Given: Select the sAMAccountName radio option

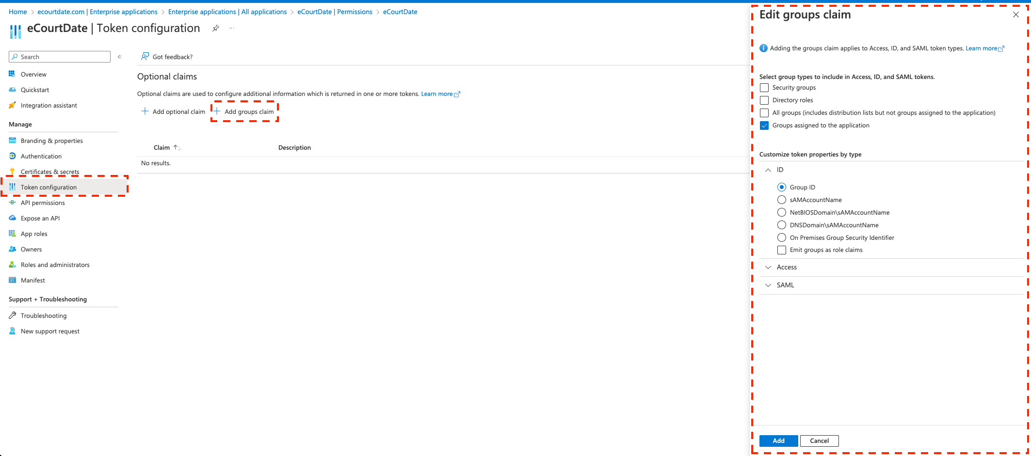Looking at the screenshot, I should pyautogui.click(x=782, y=200).
